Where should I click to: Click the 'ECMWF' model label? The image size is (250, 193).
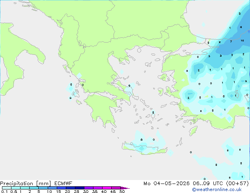pyautogui.click(x=63, y=184)
